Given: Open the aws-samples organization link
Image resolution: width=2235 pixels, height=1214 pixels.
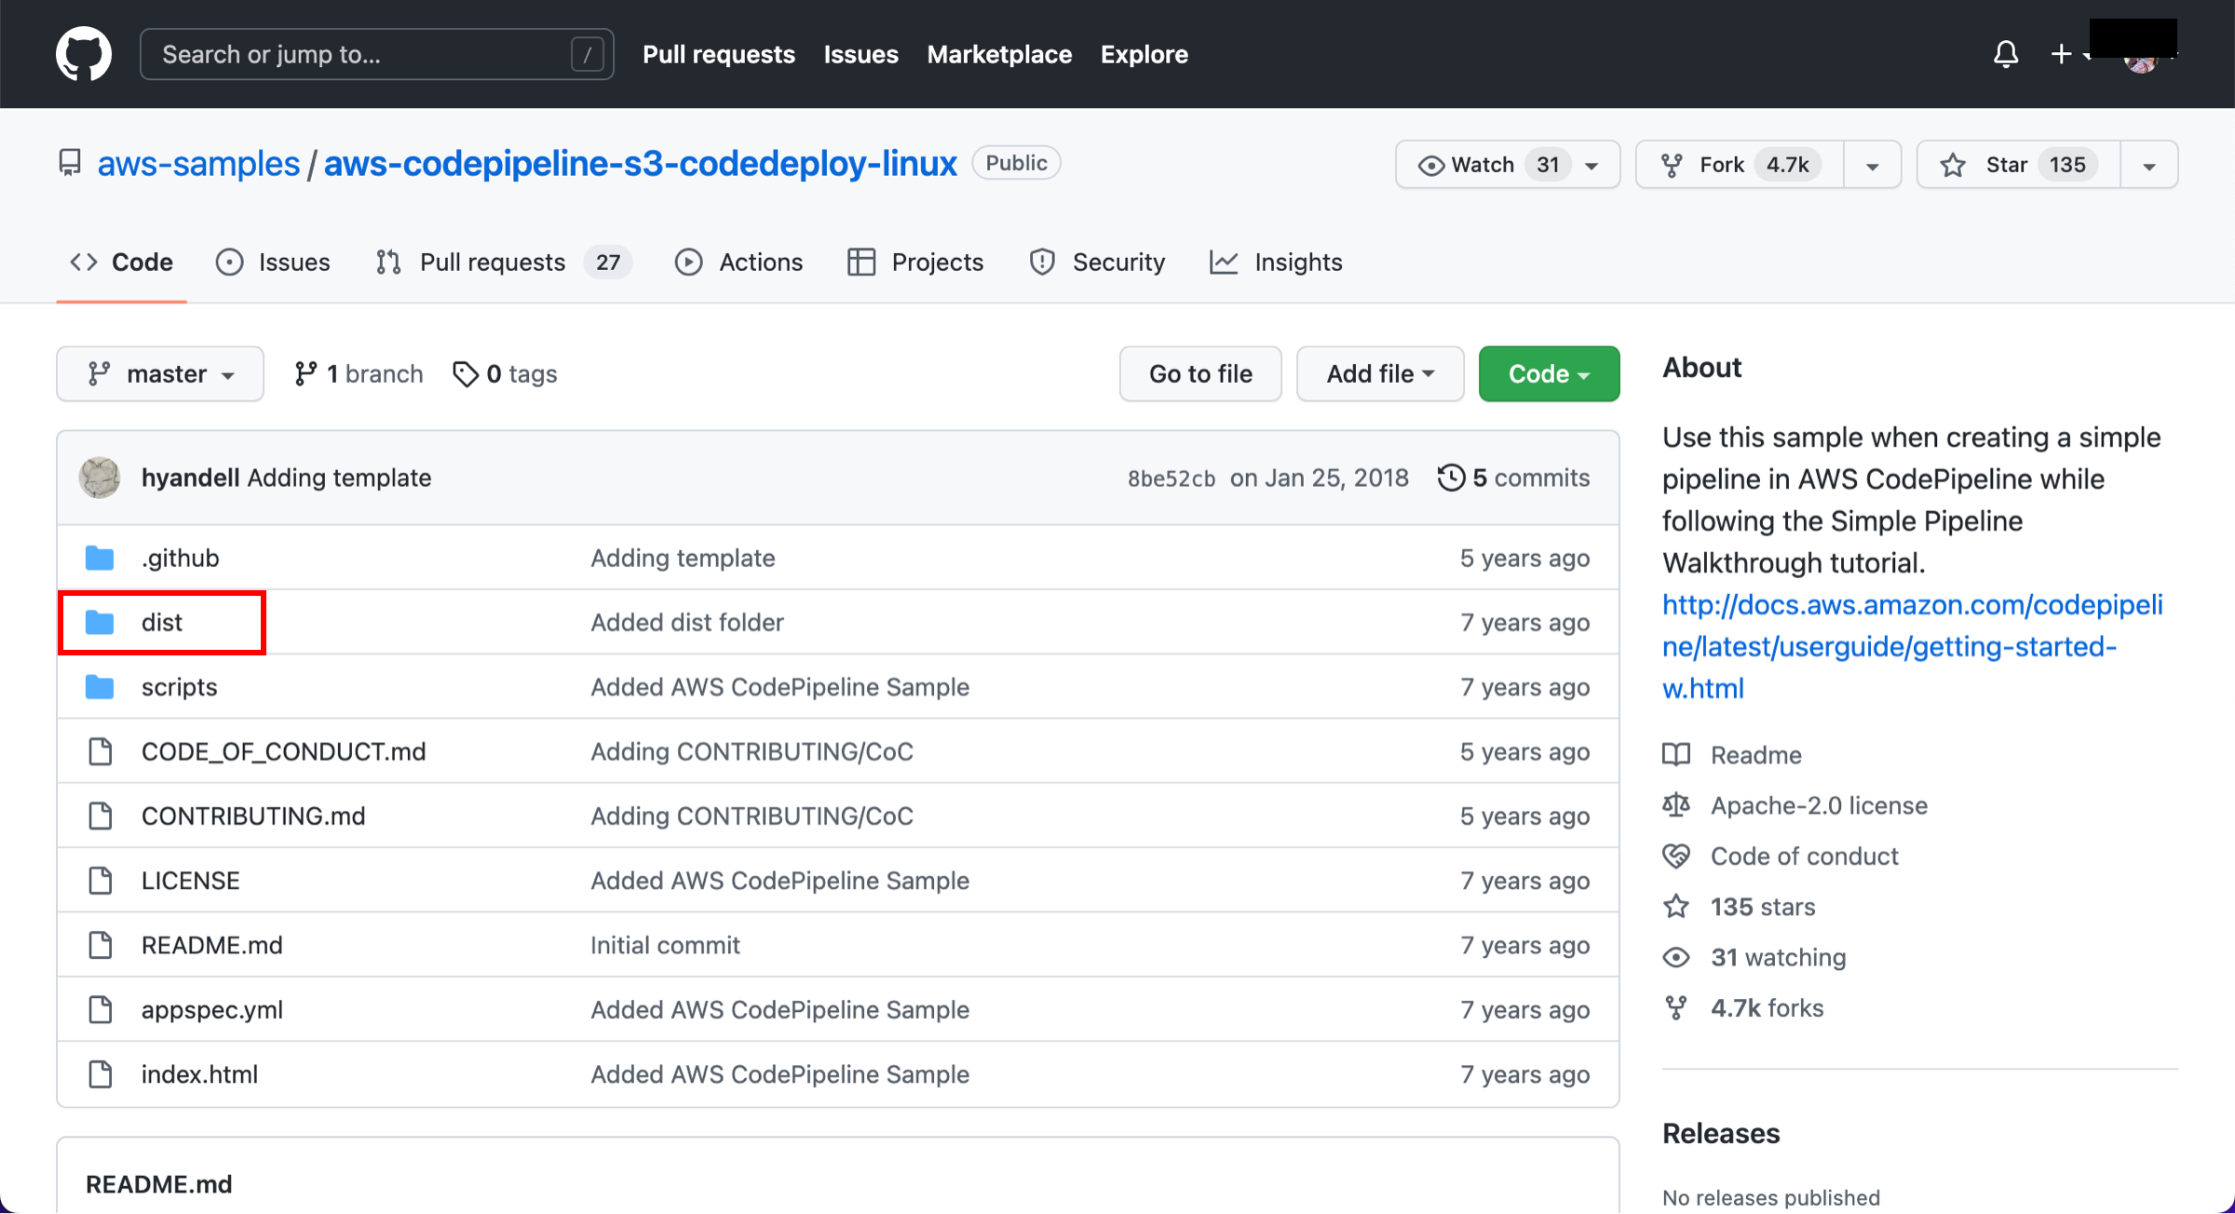Looking at the screenshot, I should (198, 164).
